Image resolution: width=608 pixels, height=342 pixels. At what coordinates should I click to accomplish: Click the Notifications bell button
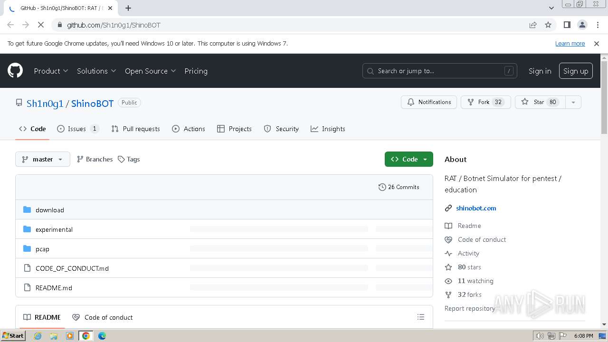point(429,102)
